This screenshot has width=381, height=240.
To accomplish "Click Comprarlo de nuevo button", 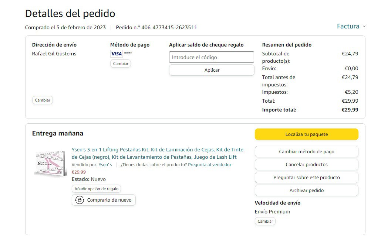I will click(104, 200).
